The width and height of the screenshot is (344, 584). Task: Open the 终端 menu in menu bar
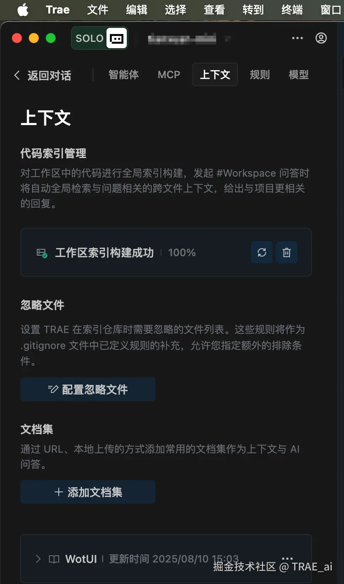[x=292, y=10]
